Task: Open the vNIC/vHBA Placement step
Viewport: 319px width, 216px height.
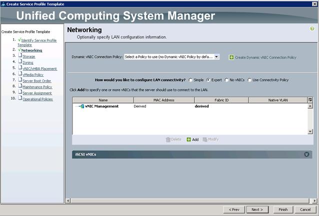Action: [40, 69]
